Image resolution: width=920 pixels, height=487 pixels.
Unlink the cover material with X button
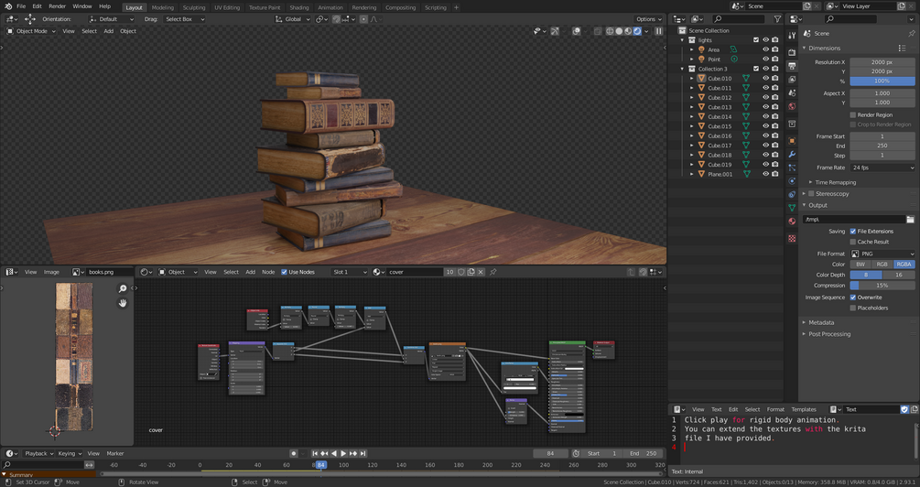[x=481, y=272]
